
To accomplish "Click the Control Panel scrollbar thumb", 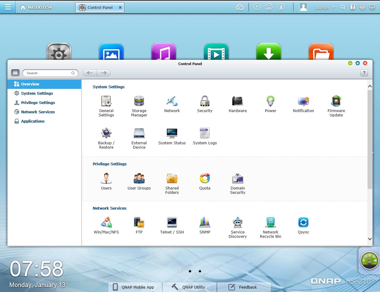I will coord(370,139).
